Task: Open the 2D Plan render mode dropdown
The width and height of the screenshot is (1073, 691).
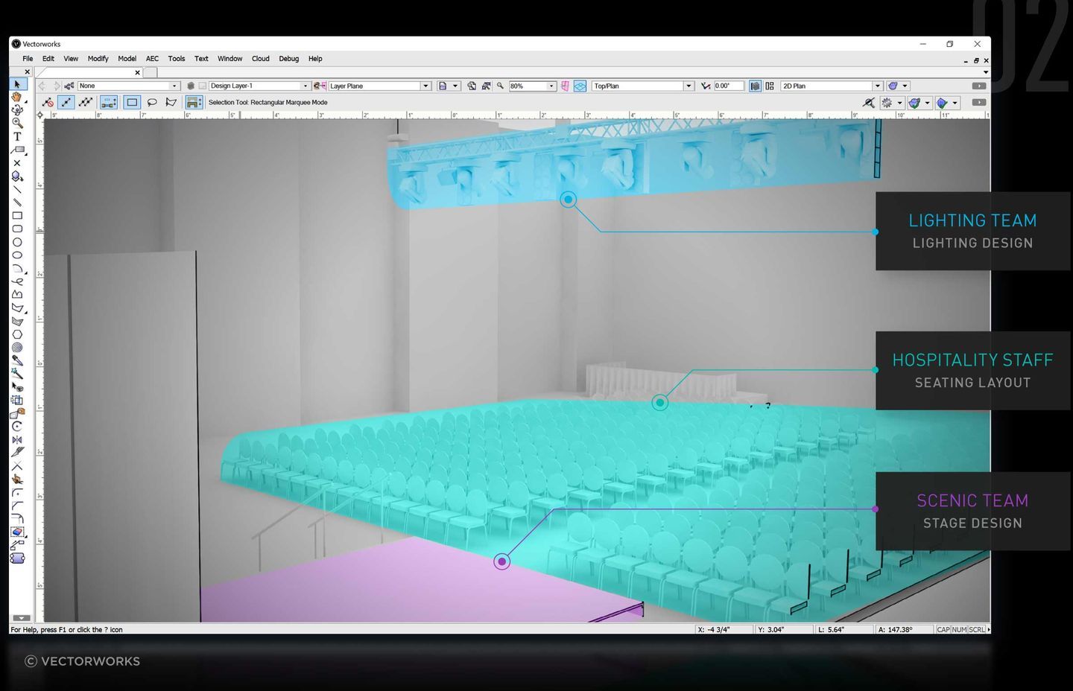Action: pyautogui.click(x=877, y=86)
